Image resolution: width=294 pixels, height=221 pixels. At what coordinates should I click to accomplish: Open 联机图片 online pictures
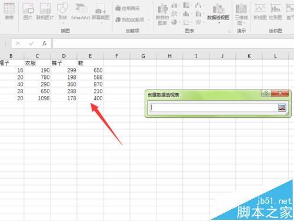pyautogui.click(x=45, y=11)
